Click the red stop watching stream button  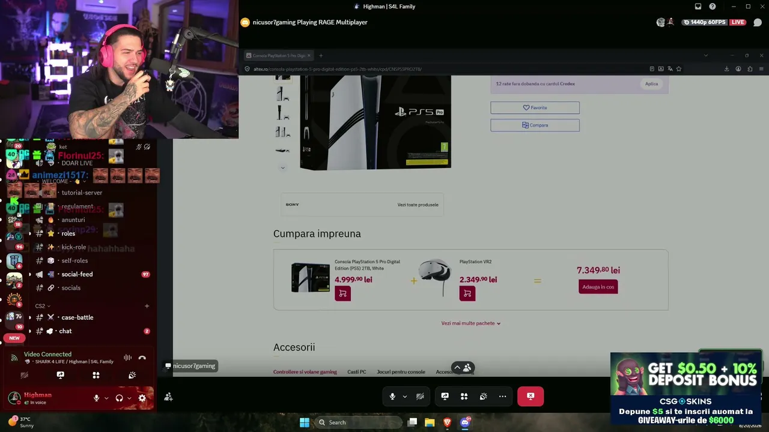530,396
